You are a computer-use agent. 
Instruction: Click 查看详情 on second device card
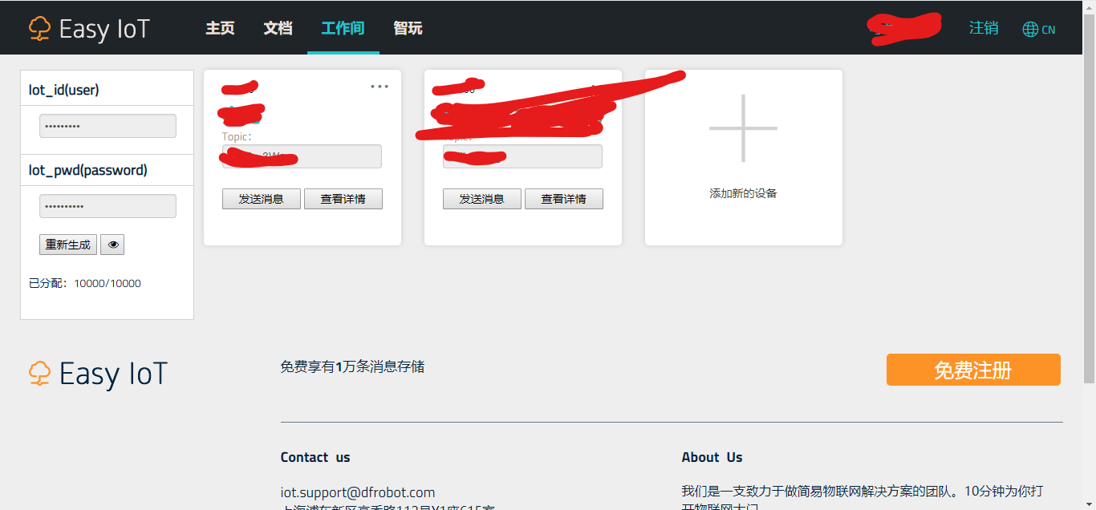click(563, 199)
